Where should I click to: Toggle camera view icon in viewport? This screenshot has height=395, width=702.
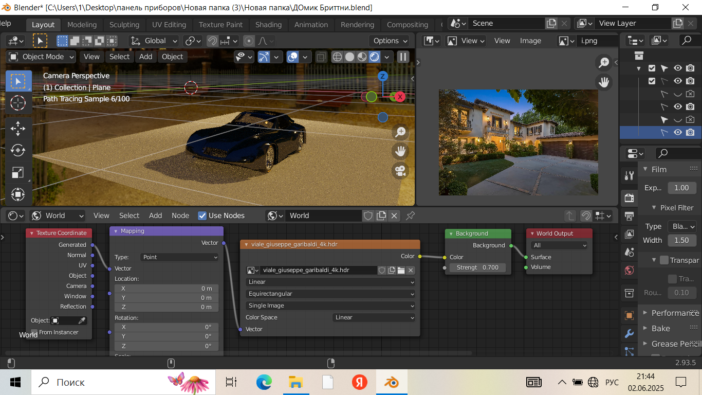[x=400, y=171]
